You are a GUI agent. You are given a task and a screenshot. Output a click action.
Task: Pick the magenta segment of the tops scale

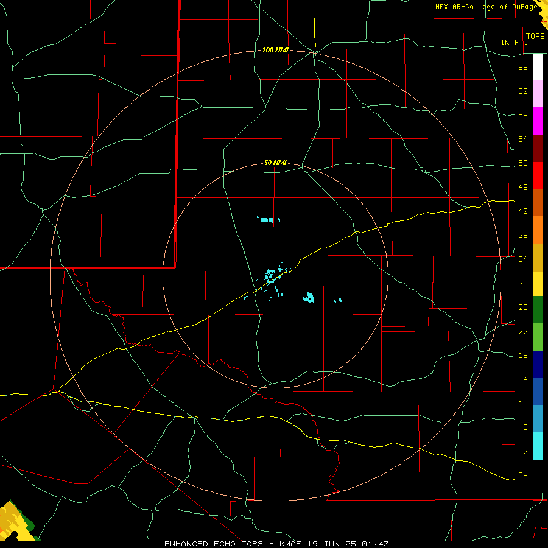538,121
